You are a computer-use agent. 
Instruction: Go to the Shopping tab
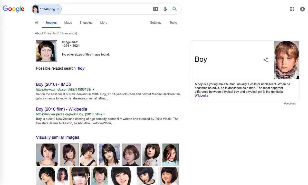point(86,23)
